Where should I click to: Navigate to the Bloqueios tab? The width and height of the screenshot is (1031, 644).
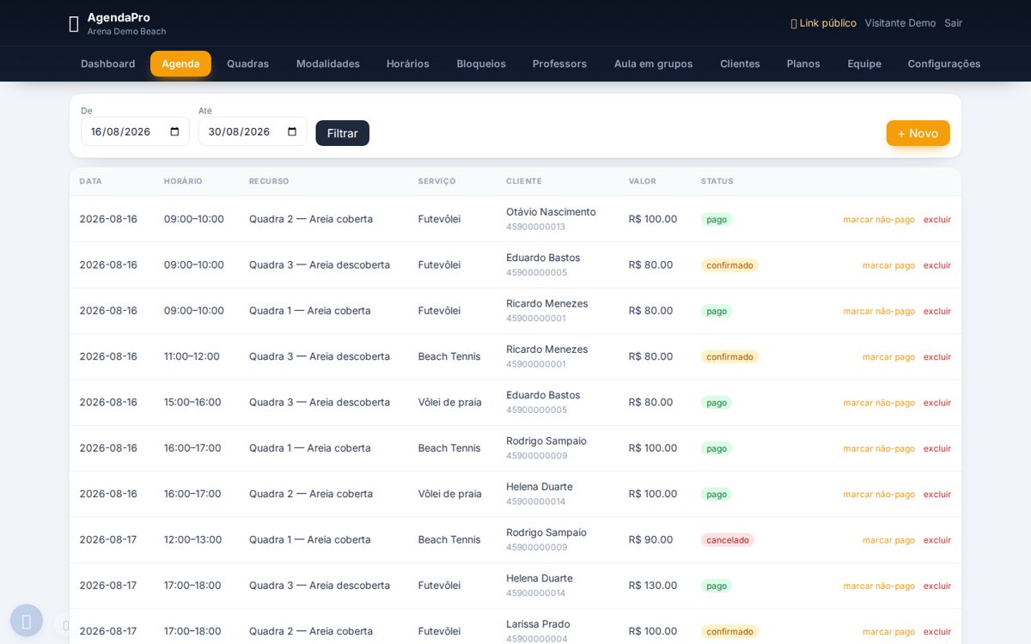point(481,64)
